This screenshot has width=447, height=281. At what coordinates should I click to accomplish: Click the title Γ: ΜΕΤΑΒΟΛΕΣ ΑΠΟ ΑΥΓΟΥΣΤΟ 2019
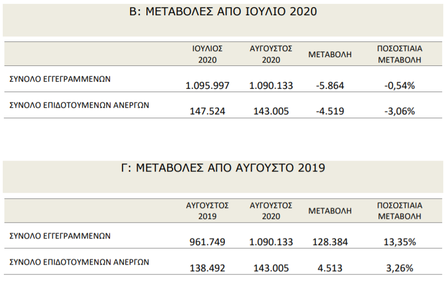[223, 168]
